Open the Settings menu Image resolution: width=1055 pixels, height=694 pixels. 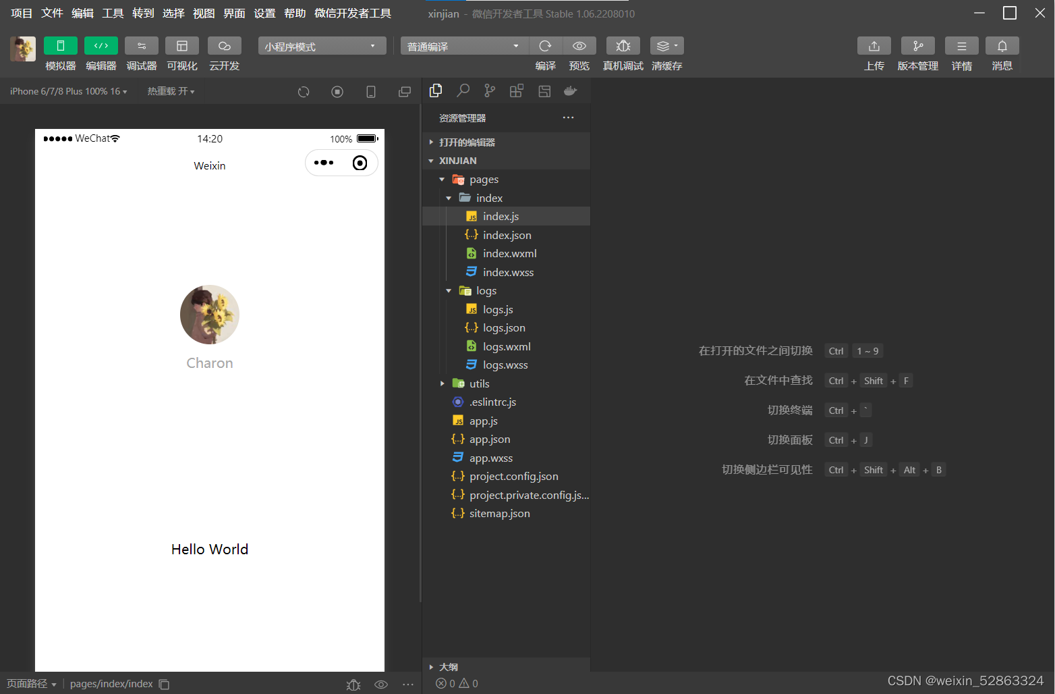[x=264, y=14]
